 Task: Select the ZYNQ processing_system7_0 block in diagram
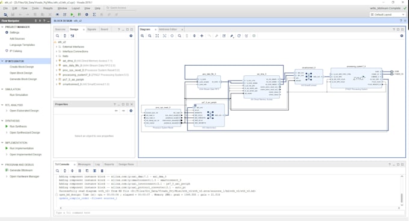[356, 78]
